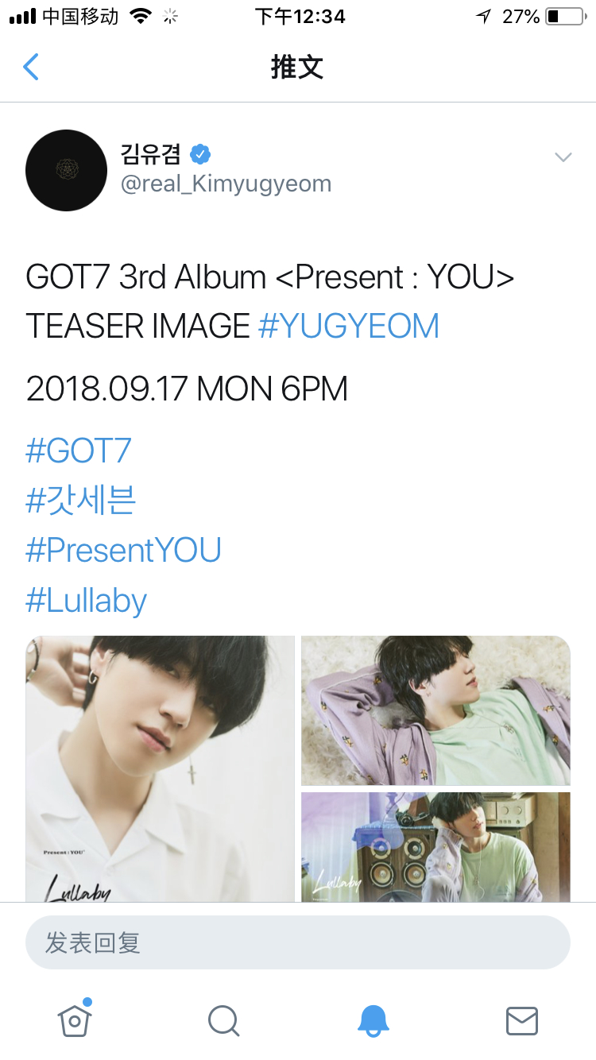Expand the tweet options chevron
Viewport: 596px width, 1060px height.
click(563, 157)
